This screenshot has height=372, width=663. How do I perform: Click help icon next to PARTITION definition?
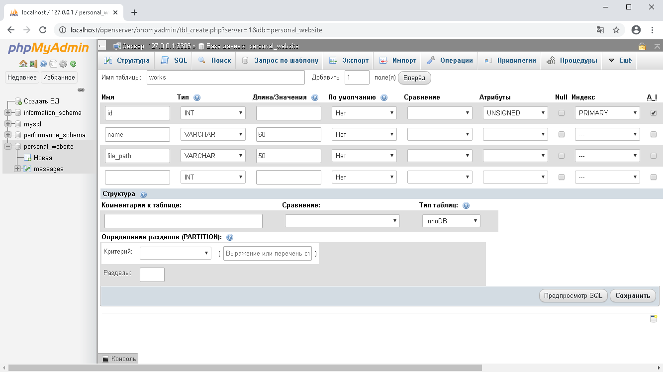tap(230, 238)
